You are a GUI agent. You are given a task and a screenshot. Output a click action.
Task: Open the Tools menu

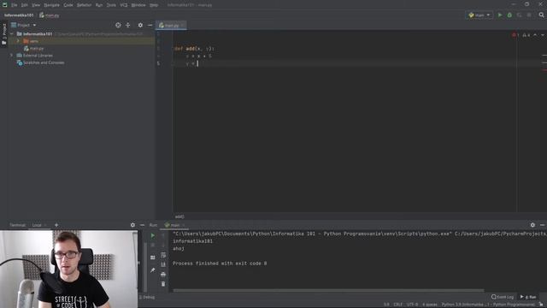pyautogui.click(x=111, y=5)
